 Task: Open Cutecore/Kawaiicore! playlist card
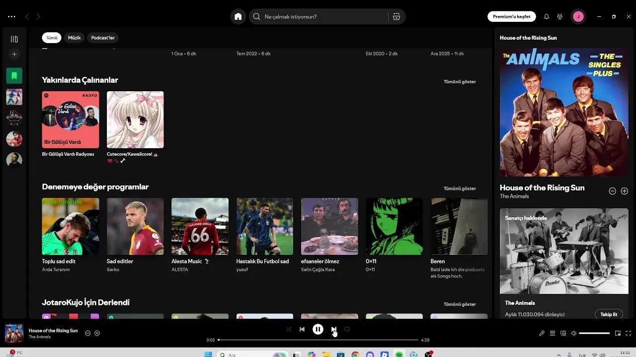coord(135,127)
